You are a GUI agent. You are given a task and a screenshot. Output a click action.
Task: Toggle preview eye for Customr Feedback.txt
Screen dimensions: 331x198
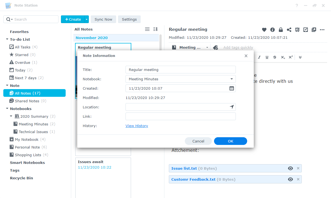pos(290,179)
